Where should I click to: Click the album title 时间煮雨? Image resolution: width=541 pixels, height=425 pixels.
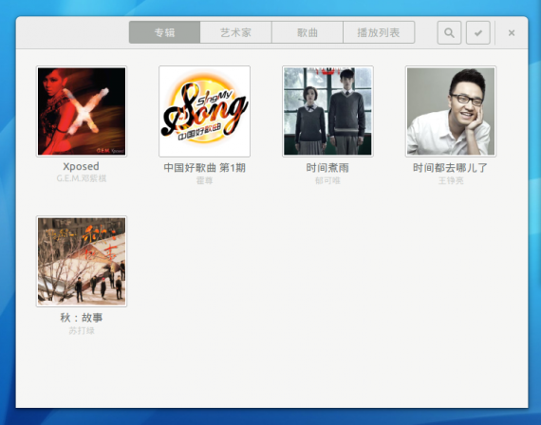click(327, 168)
